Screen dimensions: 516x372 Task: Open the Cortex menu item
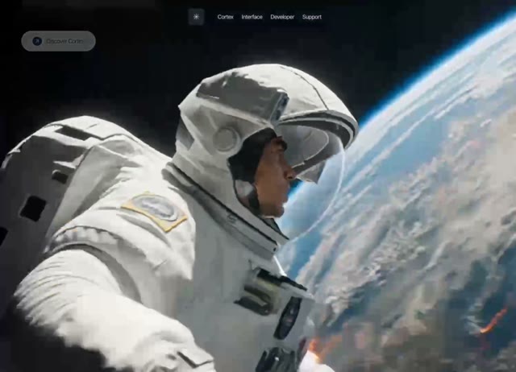tap(226, 17)
